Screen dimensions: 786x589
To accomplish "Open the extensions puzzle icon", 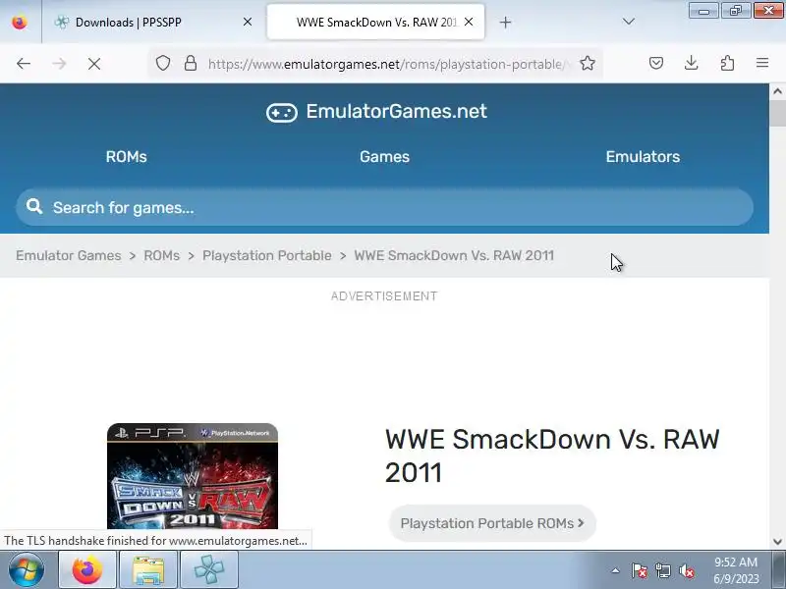I will tap(727, 63).
